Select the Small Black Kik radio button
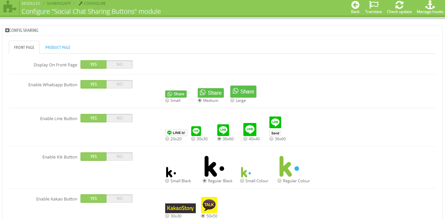The image size is (445, 220). click(167, 181)
